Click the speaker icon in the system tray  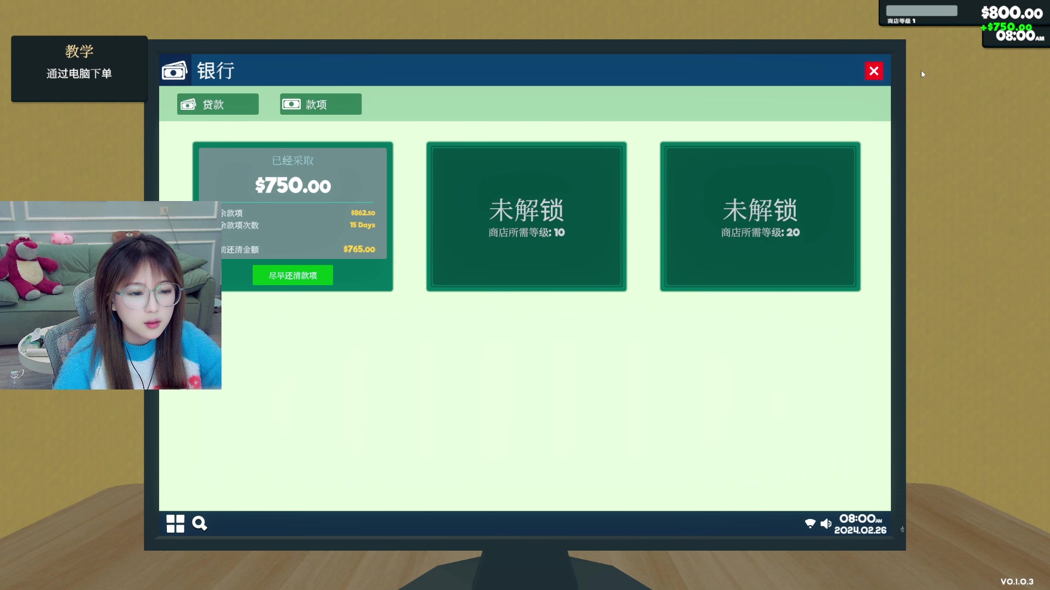tap(826, 523)
